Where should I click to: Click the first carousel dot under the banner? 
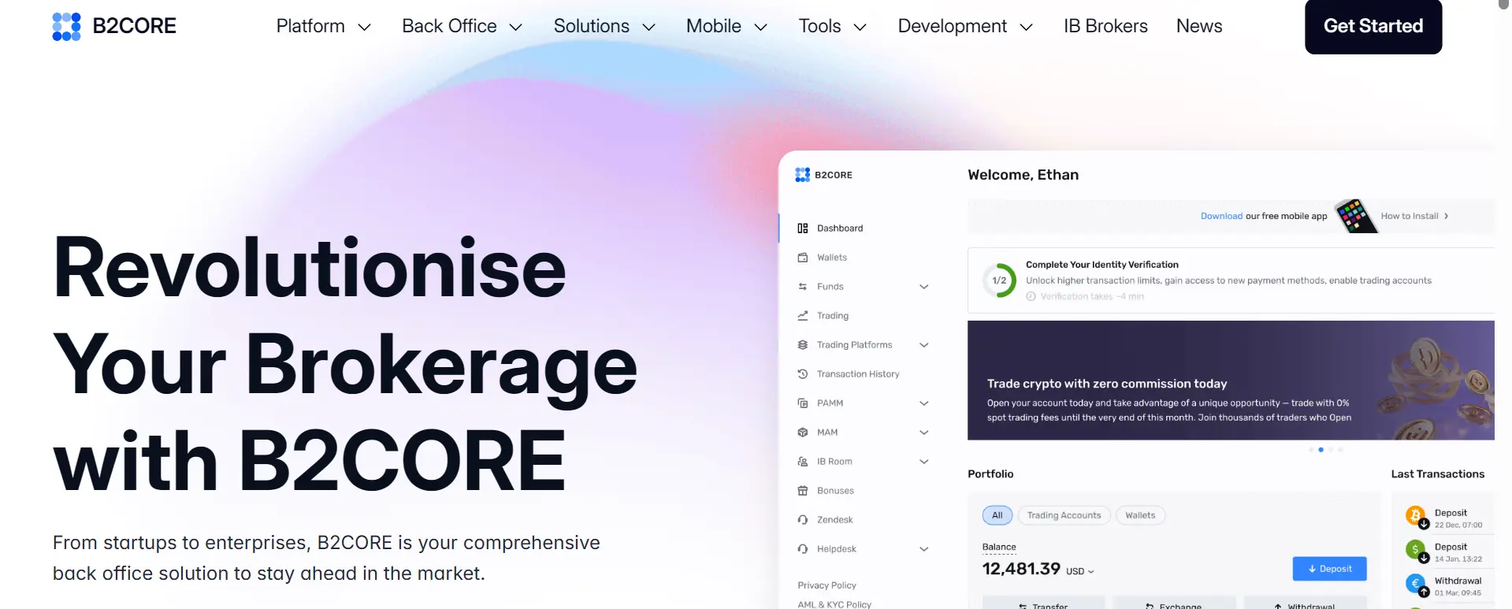[x=1312, y=450]
